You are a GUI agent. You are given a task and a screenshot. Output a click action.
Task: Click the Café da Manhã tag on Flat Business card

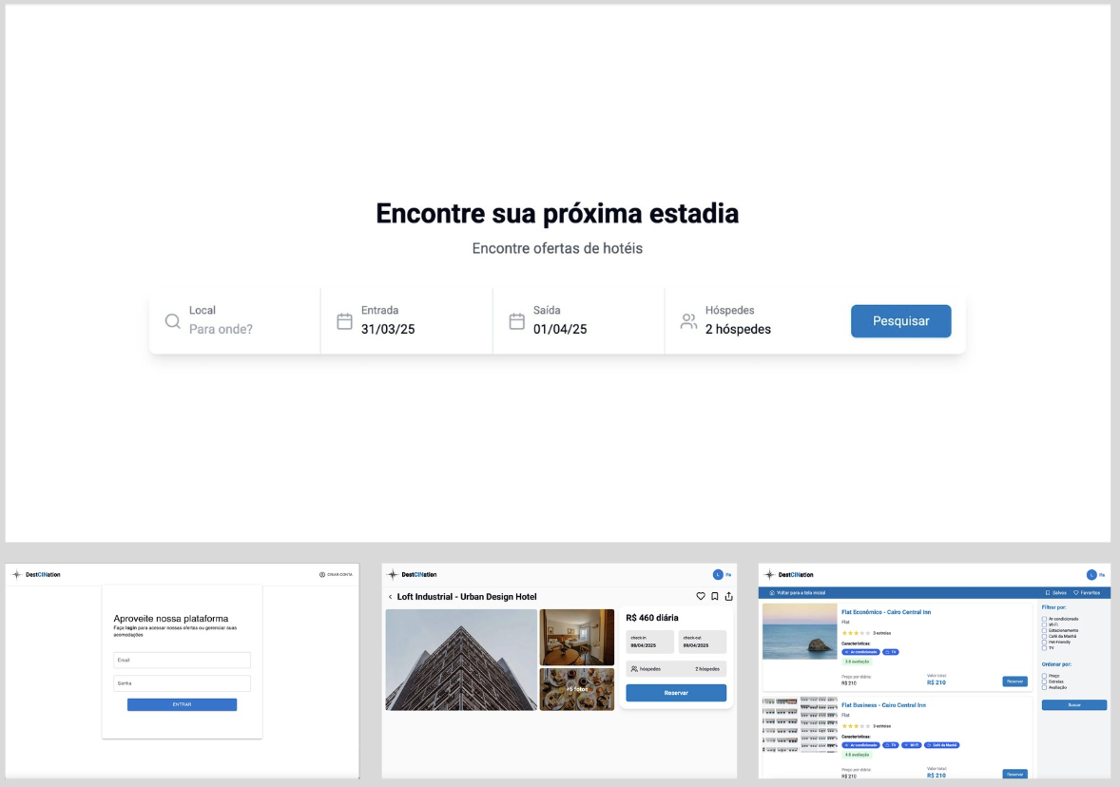[x=942, y=745]
